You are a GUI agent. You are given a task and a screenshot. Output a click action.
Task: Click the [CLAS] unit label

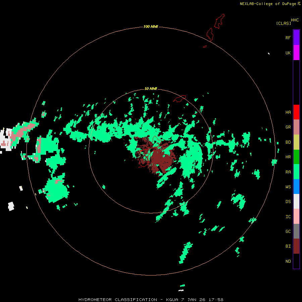[284, 23]
